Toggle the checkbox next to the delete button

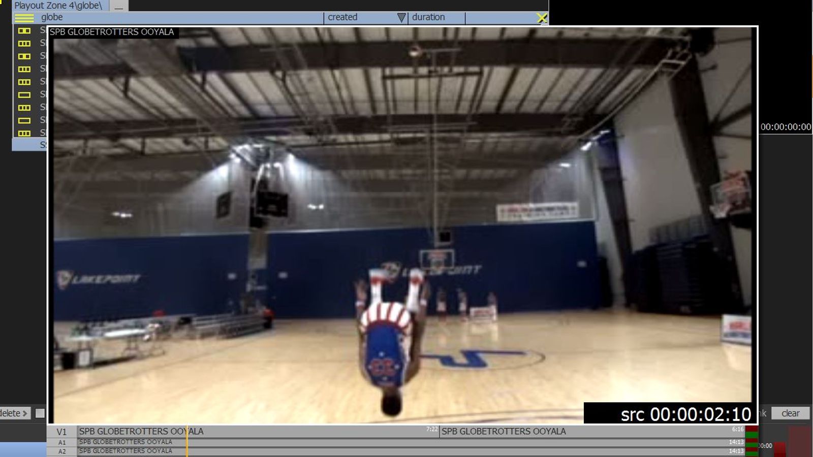(41, 413)
